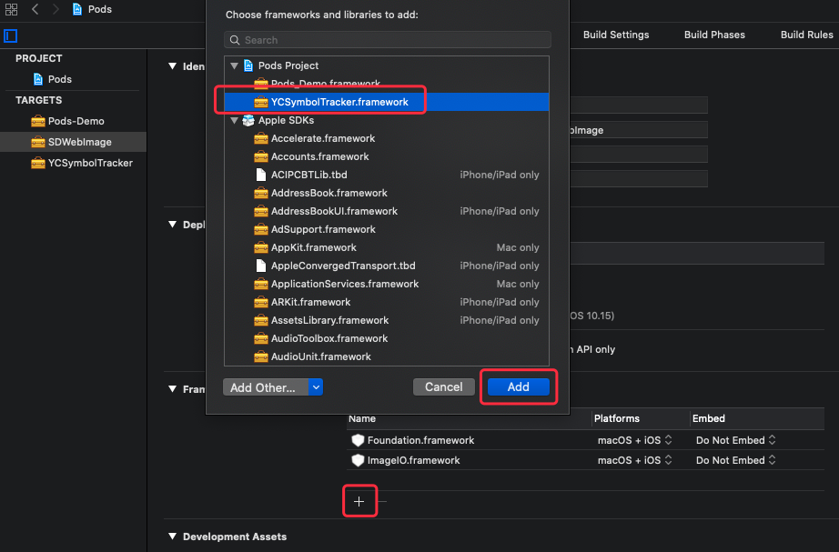Select AdSupport.framework
This screenshot has width=839, height=552.
pos(387,229)
